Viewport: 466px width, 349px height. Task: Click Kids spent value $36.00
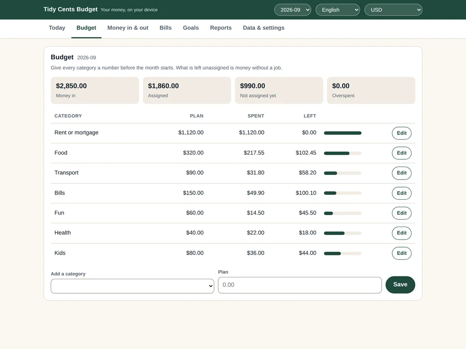[x=255, y=253]
